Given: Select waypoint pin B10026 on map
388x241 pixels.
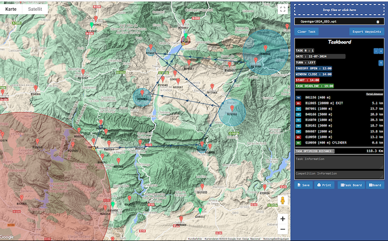Looking at the screenshot, I should [264, 187].
